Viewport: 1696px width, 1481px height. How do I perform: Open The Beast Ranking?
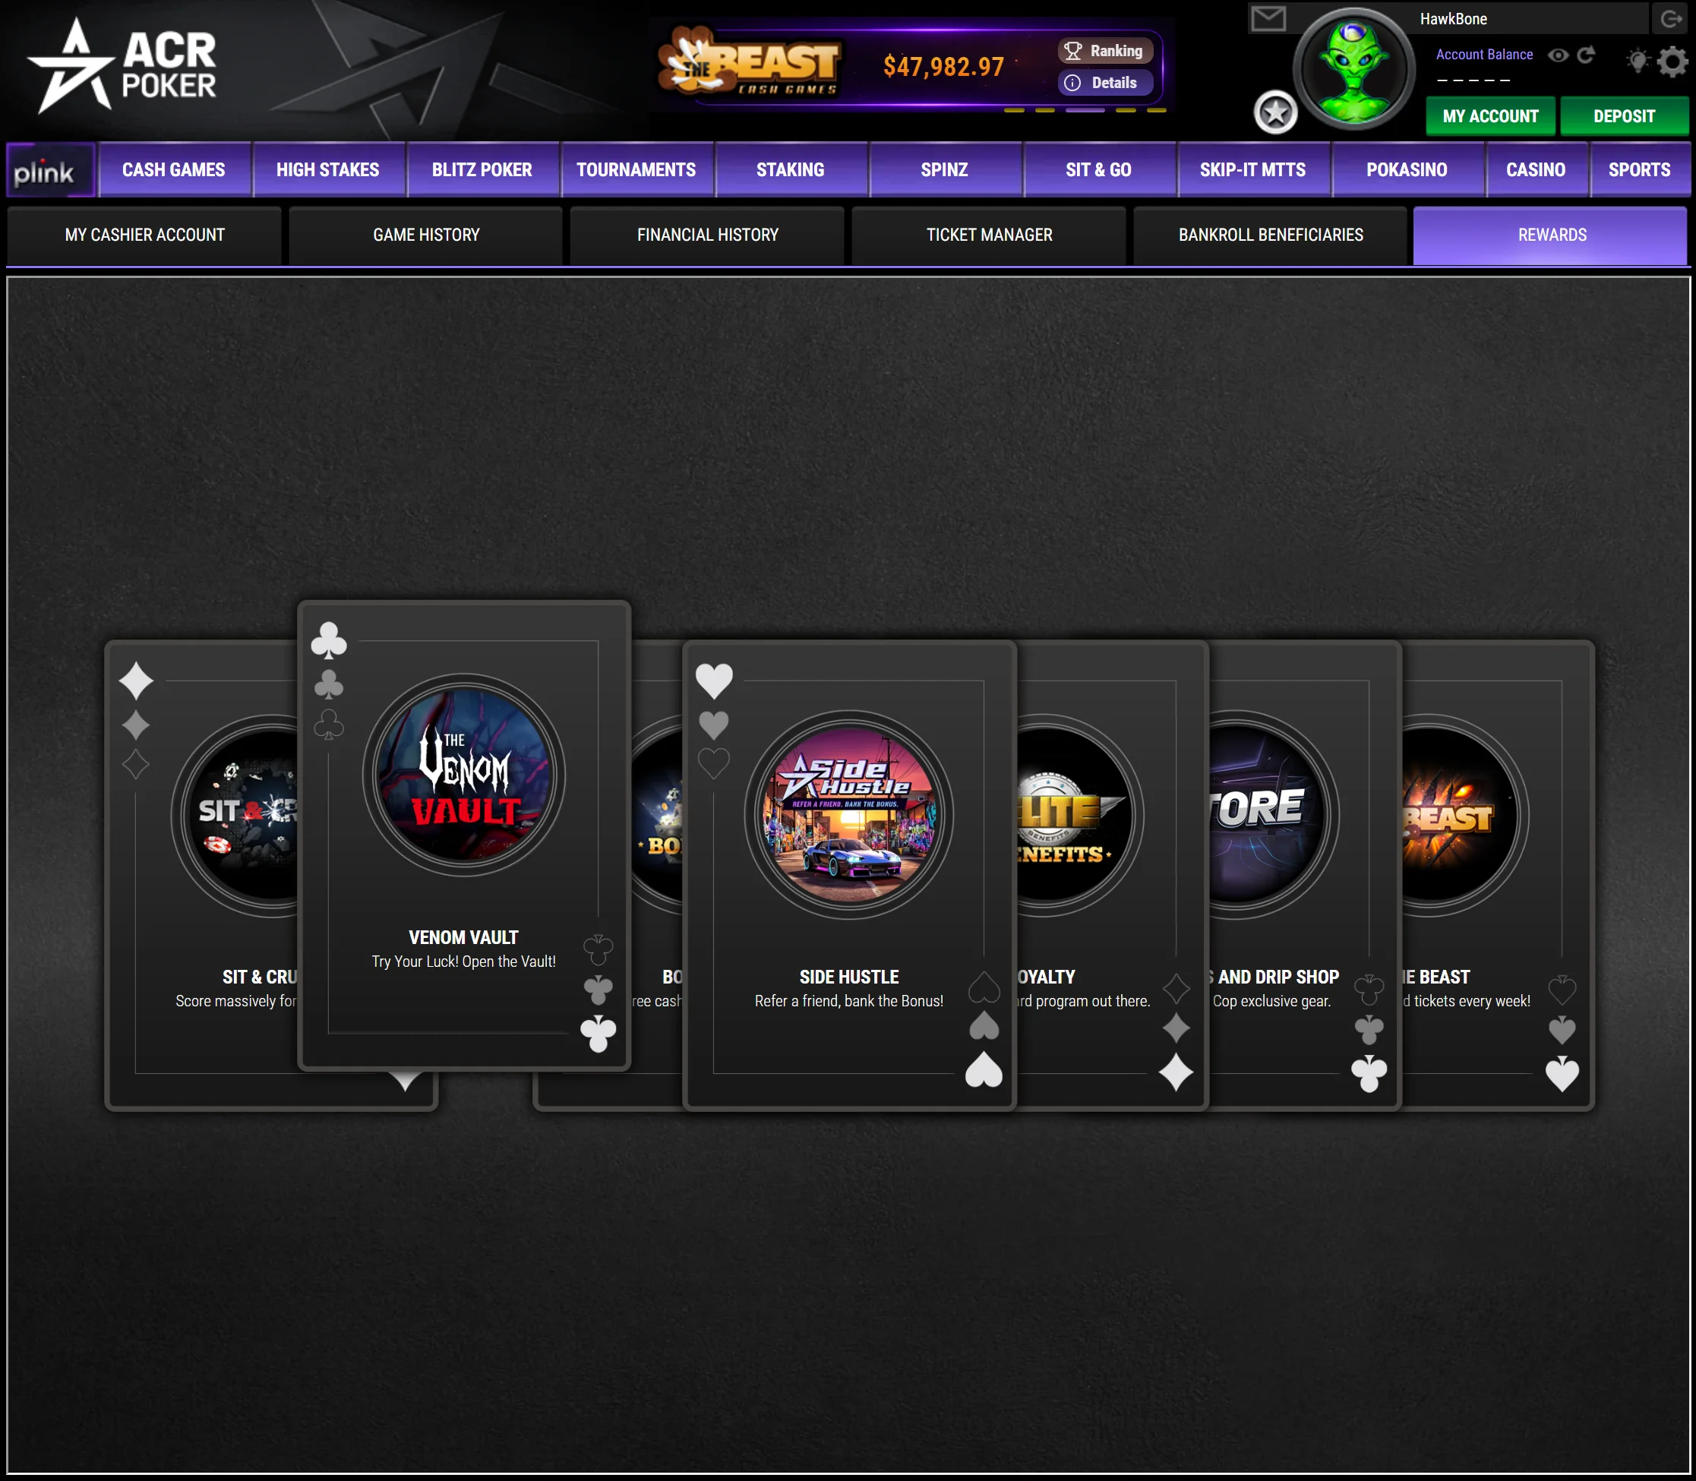(x=1105, y=50)
